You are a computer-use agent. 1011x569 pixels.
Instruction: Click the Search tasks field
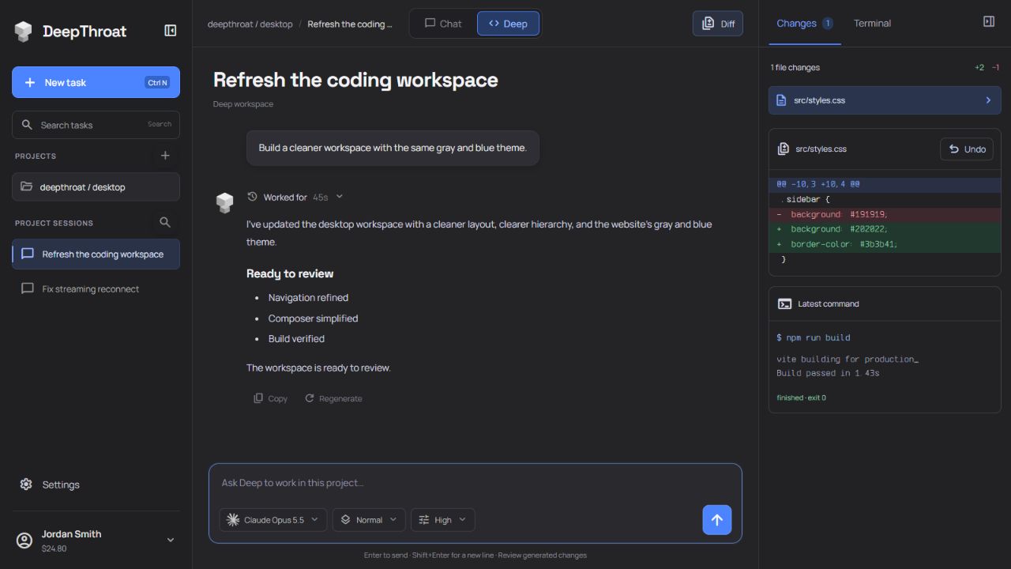[x=96, y=125]
